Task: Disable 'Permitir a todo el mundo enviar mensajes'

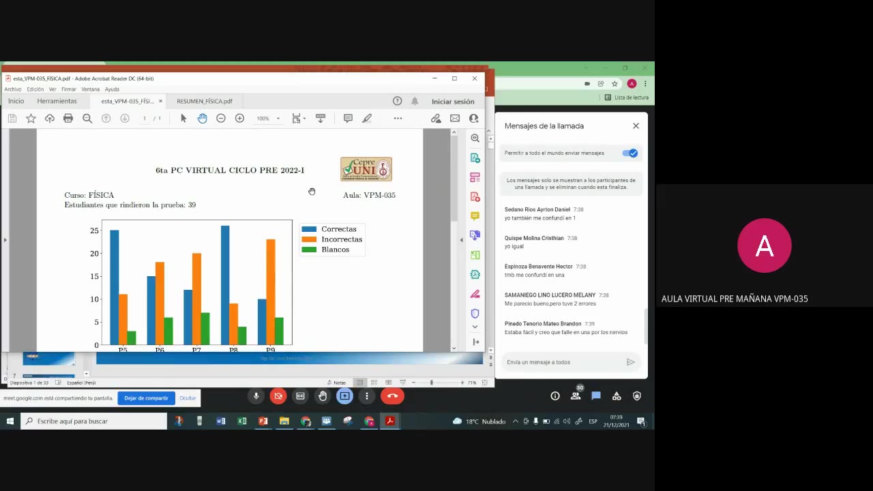Action: click(630, 153)
